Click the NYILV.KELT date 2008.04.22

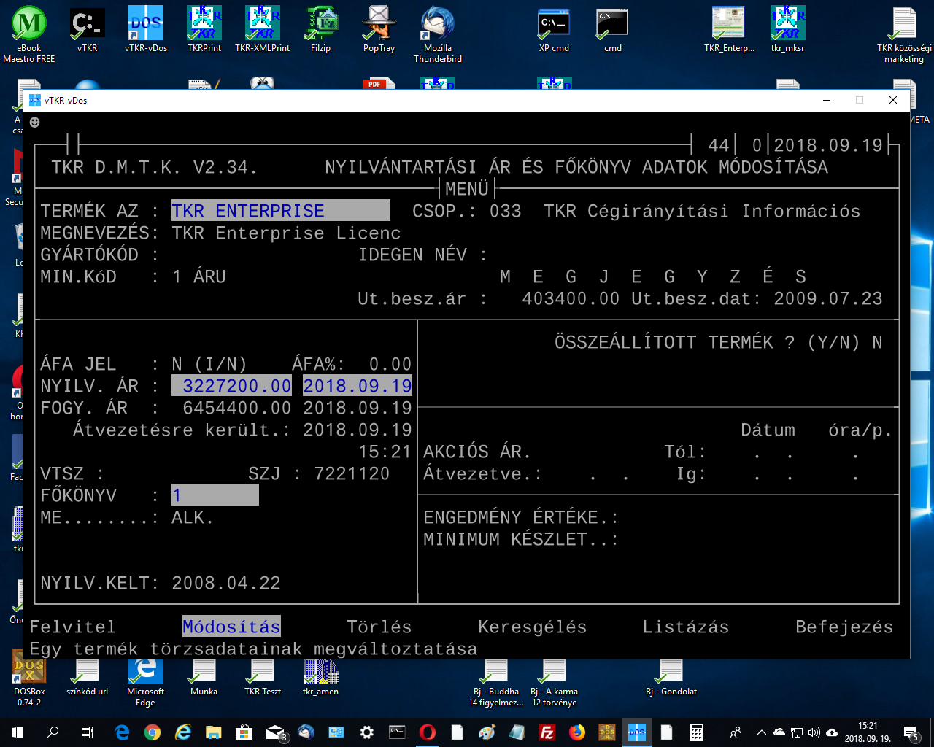point(226,583)
